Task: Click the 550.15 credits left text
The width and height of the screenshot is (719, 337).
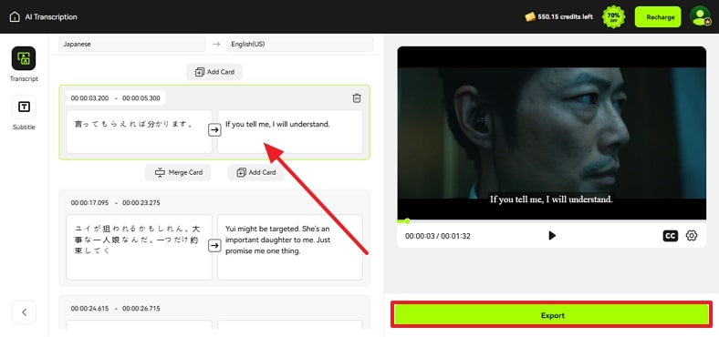Action: [x=566, y=17]
